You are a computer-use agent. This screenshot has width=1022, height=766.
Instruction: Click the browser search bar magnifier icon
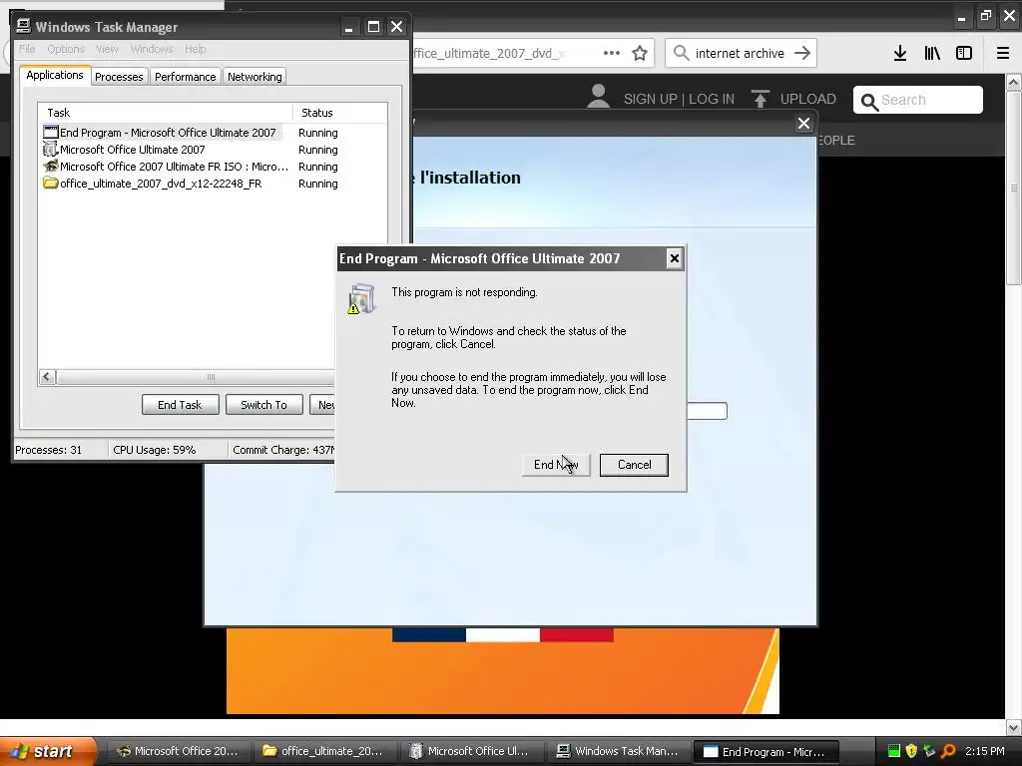pos(681,53)
